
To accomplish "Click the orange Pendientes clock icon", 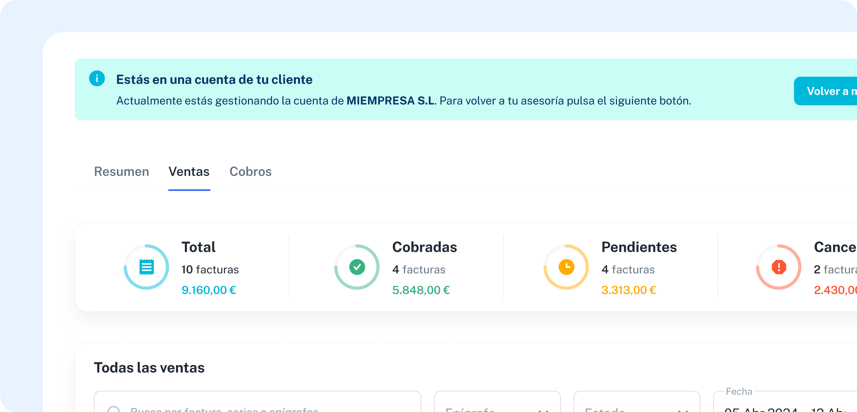I will coord(566,267).
